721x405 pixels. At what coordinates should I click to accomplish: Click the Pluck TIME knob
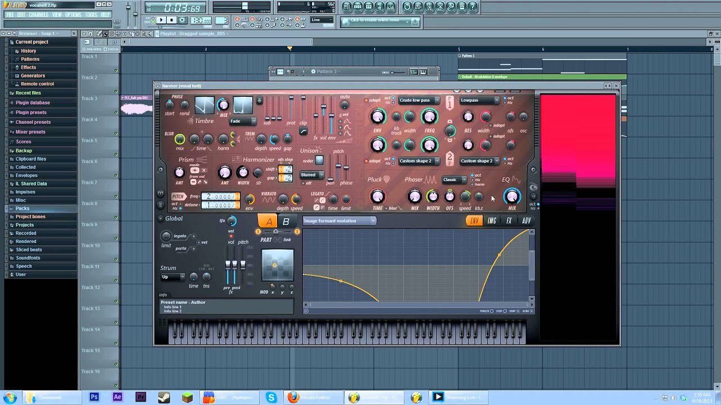pyautogui.click(x=378, y=196)
